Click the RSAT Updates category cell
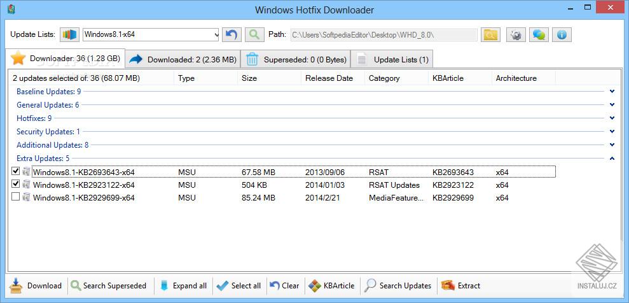 [394, 185]
